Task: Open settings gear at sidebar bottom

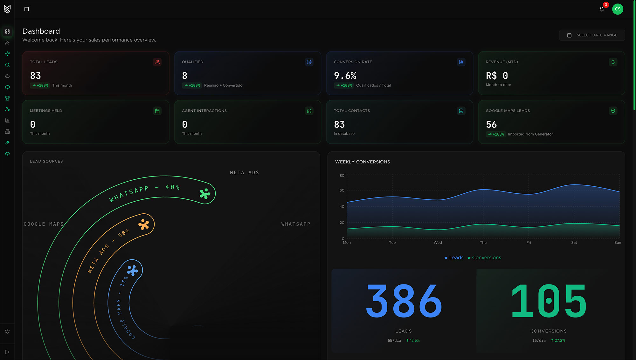Action: [x=7, y=331]
